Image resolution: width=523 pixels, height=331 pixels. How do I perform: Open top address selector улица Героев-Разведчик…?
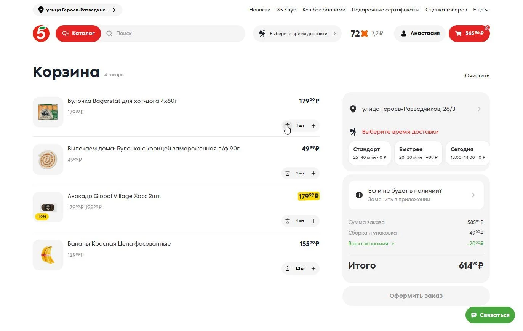(77, 10)
